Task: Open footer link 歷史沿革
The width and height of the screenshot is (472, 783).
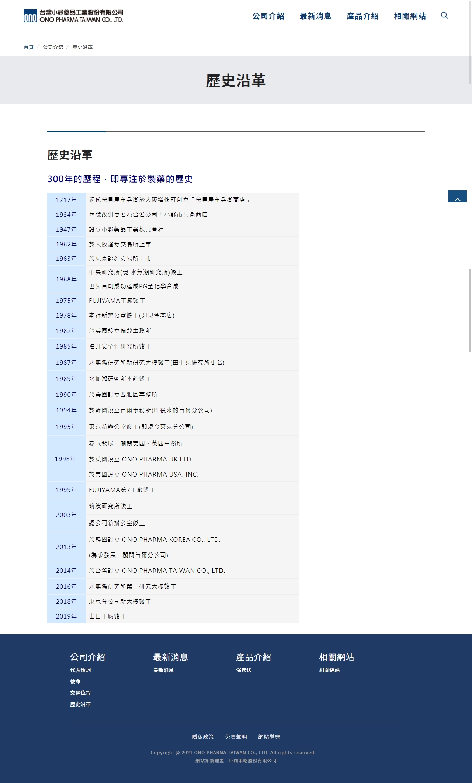Action: (x=80, y=704)
